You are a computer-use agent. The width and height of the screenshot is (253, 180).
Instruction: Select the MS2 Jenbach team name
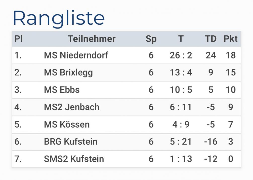(72, 107)
